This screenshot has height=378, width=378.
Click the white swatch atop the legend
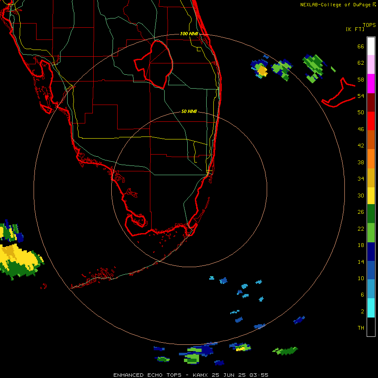click(x=371, y=46)
